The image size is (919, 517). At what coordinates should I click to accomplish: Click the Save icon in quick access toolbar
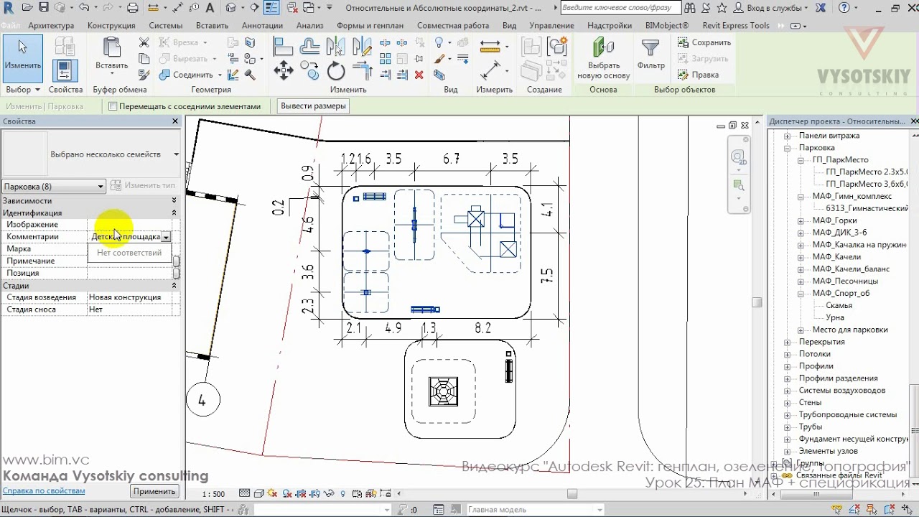click(44, 8)
